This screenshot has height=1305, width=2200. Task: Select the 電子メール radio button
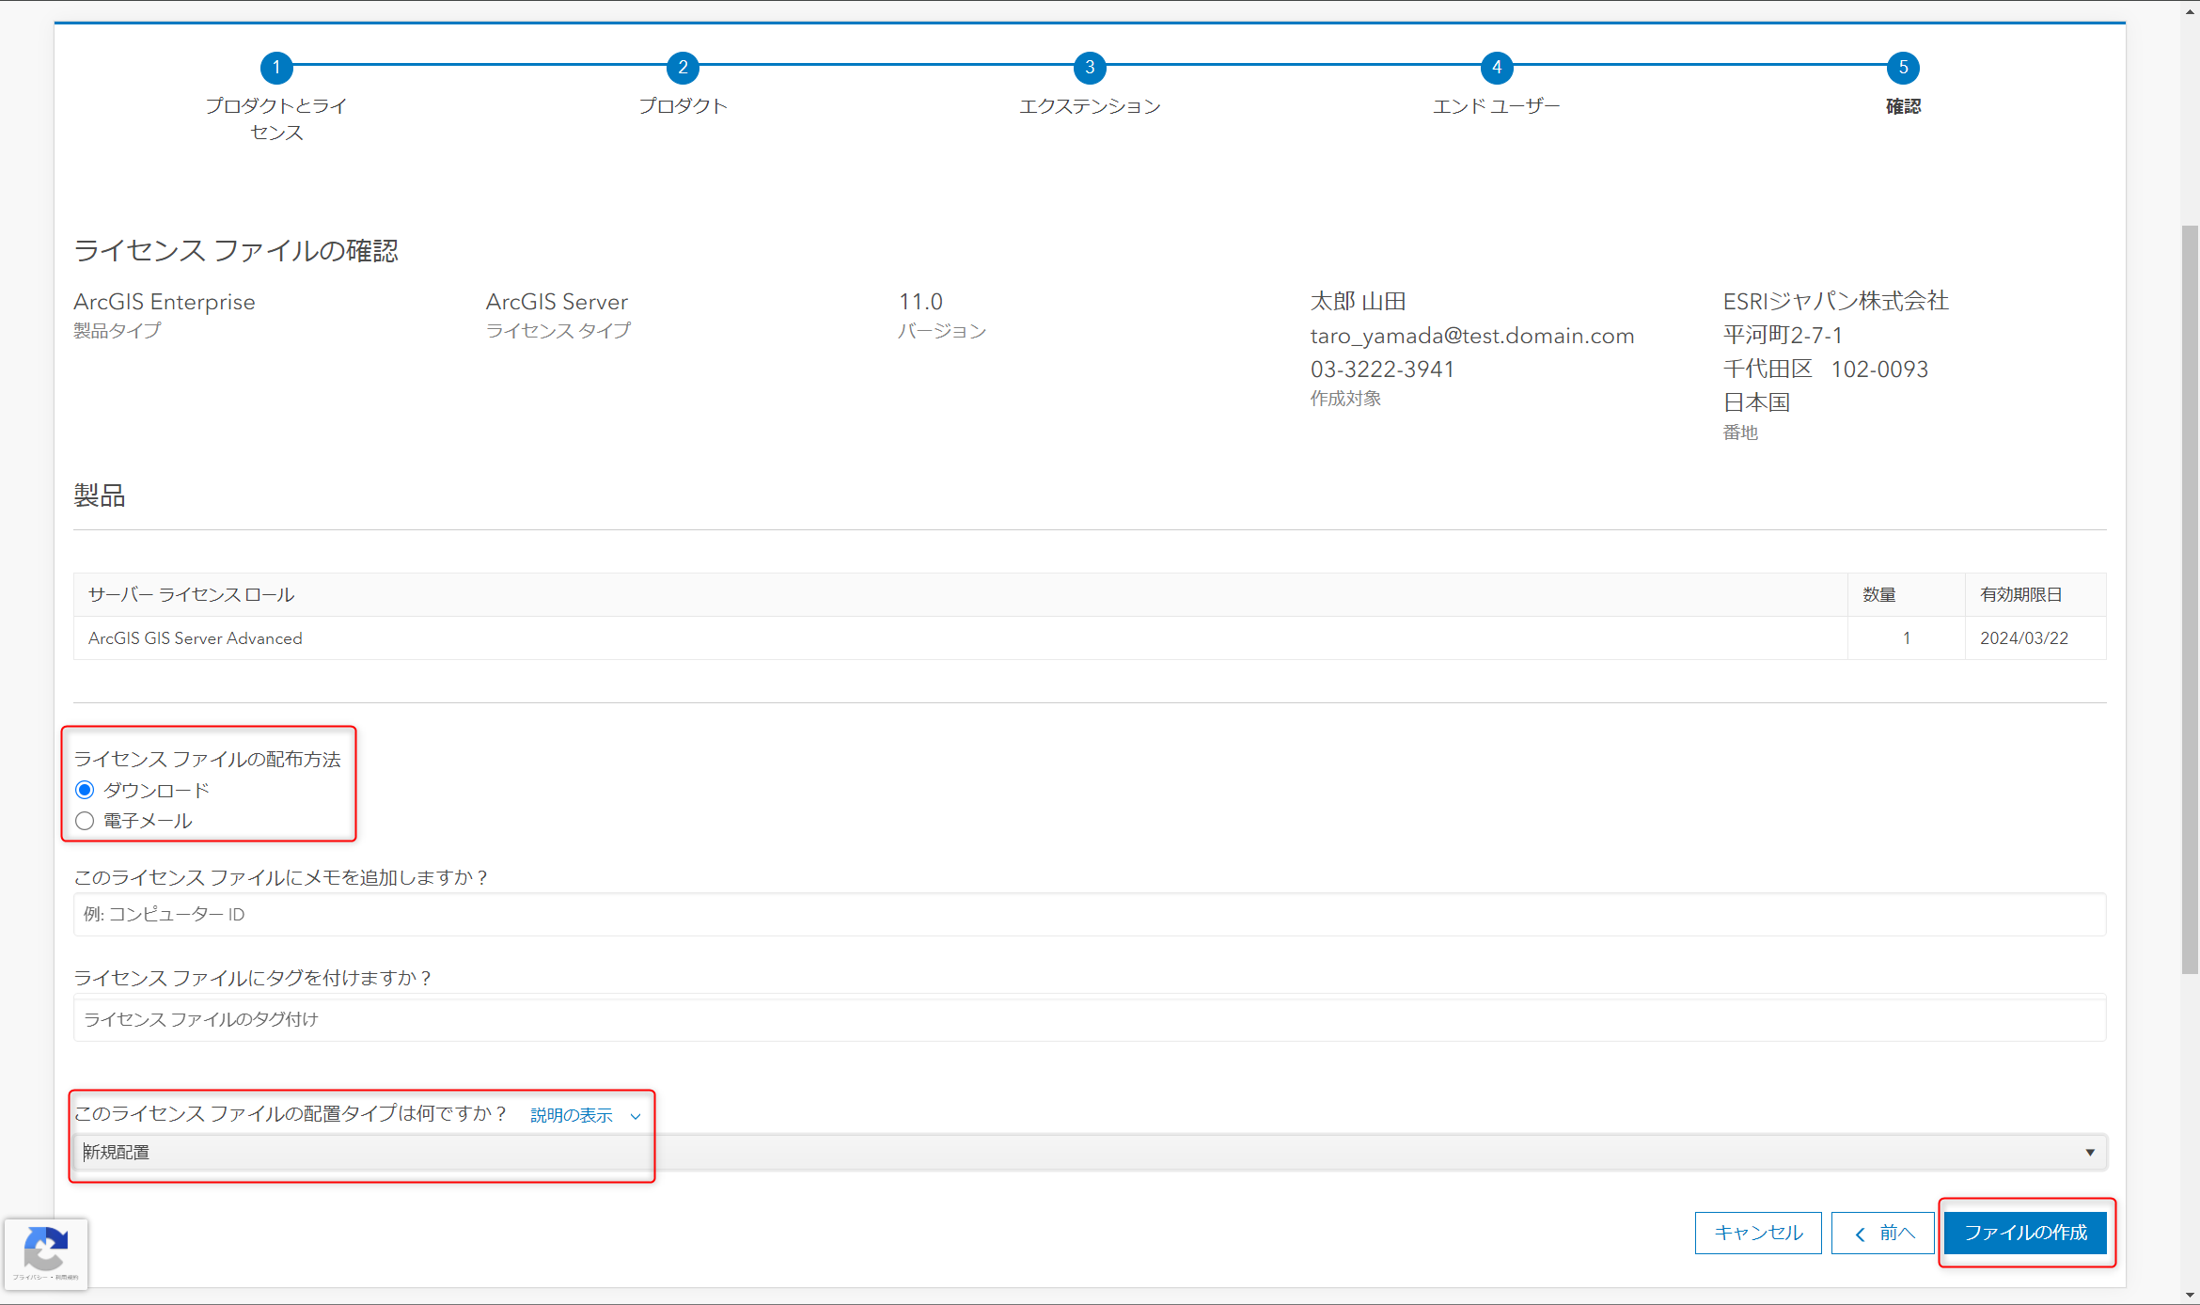(x=85, y=821)
